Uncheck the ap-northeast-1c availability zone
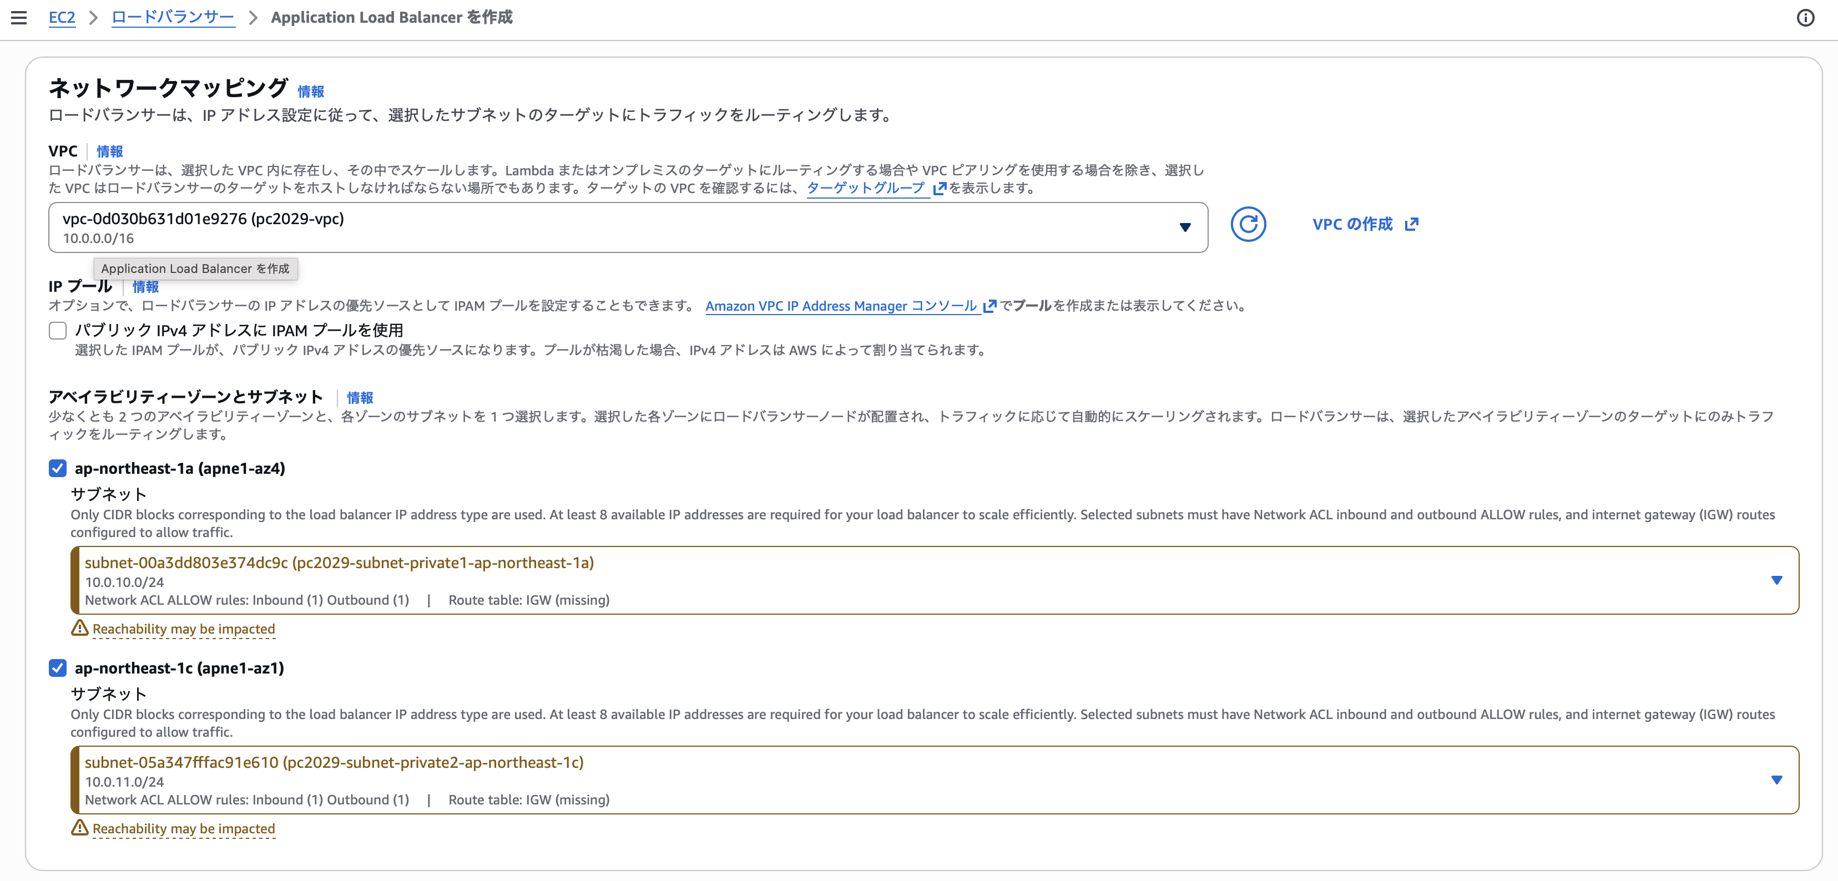The height and width of the screenshot is (881, 1838). tap(58, 668)
